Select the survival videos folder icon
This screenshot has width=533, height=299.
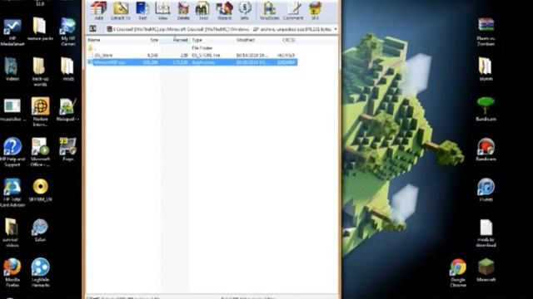[x=11, y=233]
